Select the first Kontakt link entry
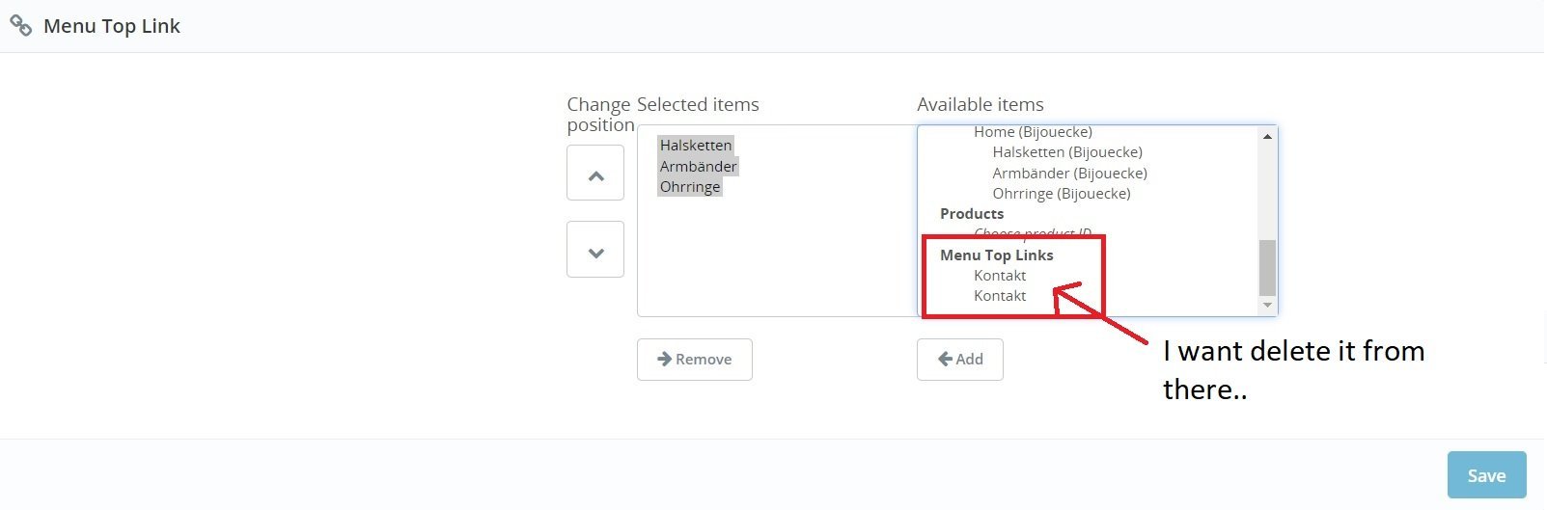Screen dimensions: 1547x510 tap(1000, 276)
